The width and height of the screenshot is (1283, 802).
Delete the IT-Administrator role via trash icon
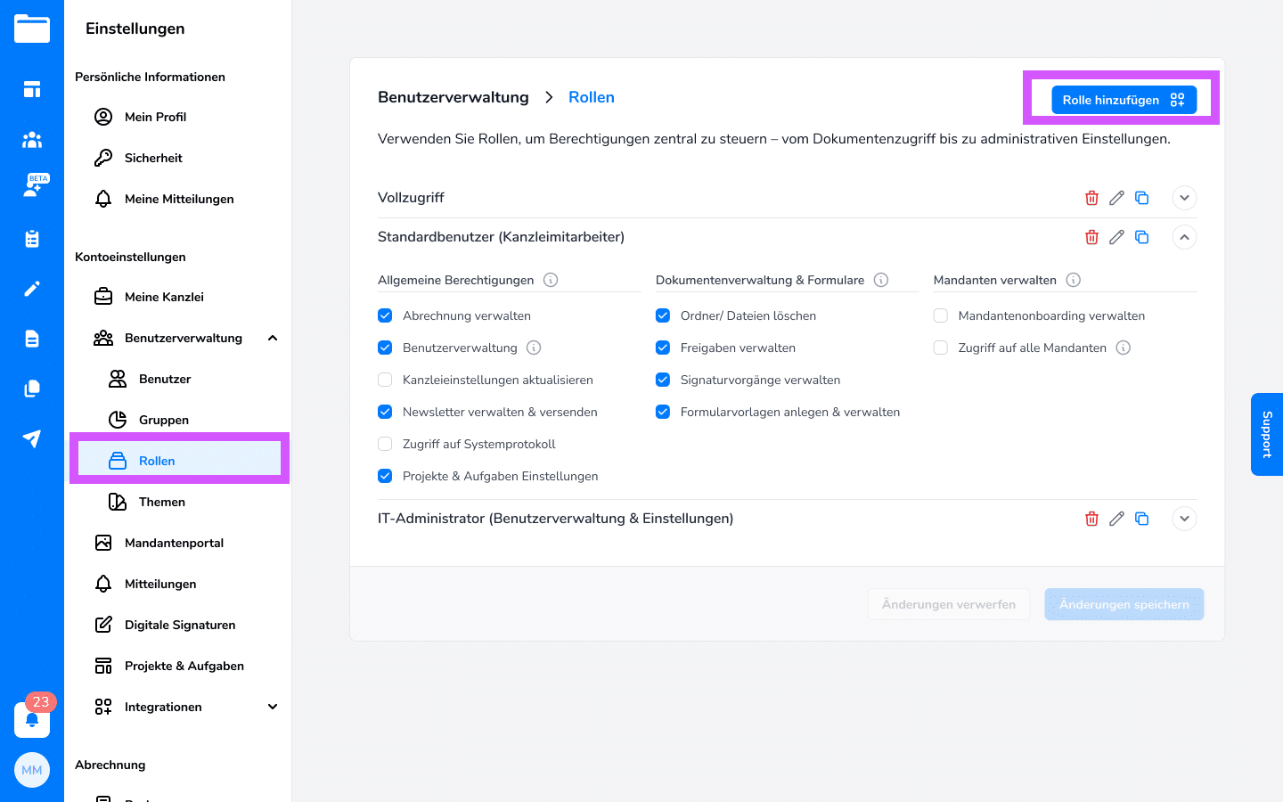click(x=1091, y=519)
